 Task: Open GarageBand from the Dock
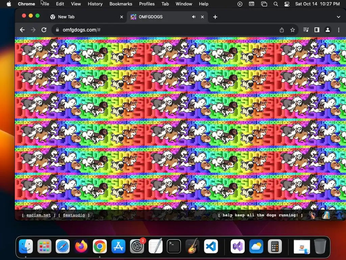click(x=192, y=246)
